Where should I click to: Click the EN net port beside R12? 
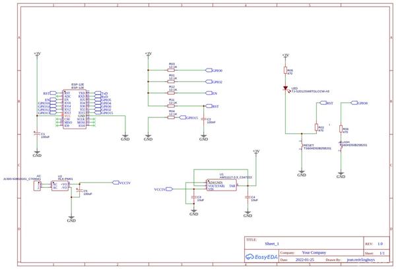click(x=211, y=93)
